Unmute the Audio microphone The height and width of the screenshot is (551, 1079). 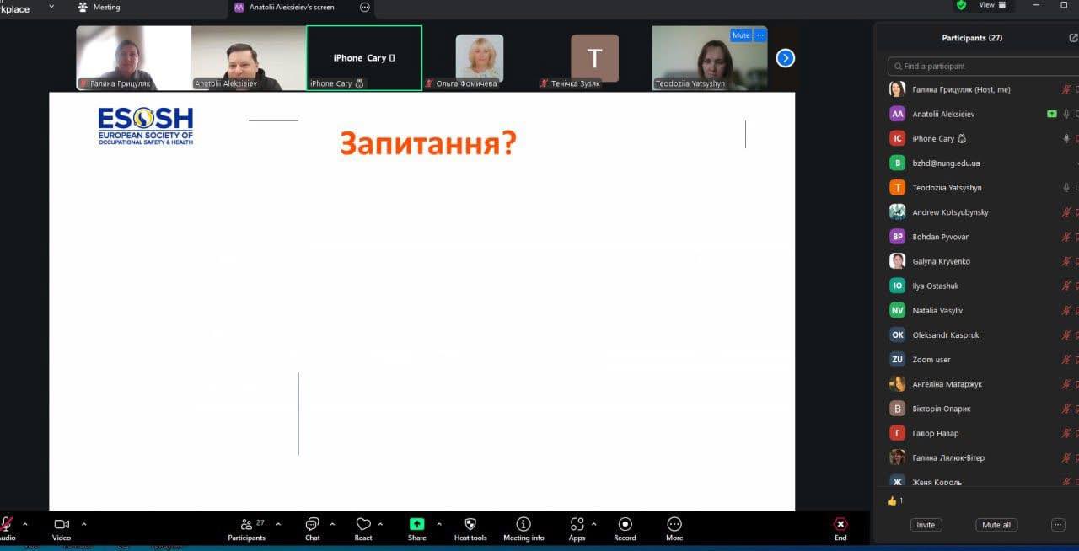(x=6, y=524)
